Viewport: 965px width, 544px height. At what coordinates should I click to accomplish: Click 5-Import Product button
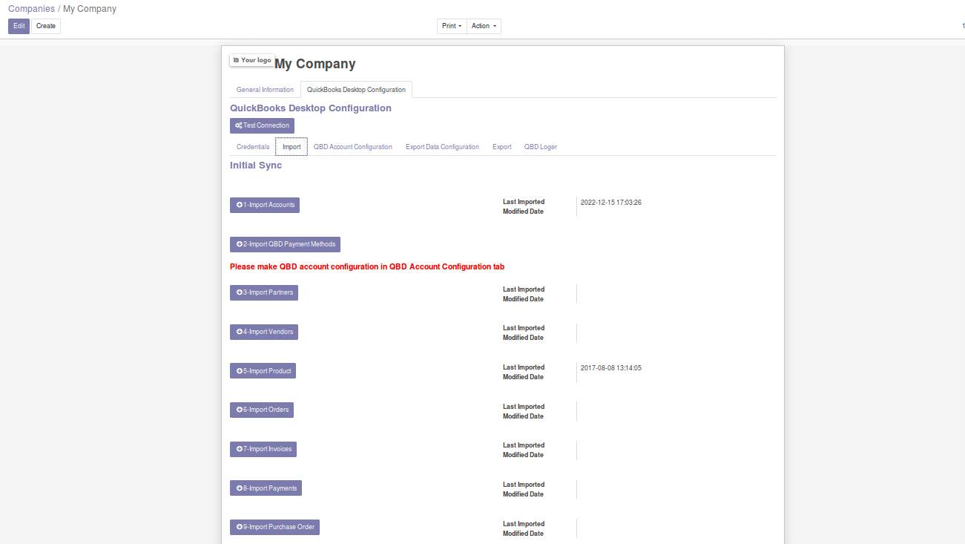click(263, 370)
